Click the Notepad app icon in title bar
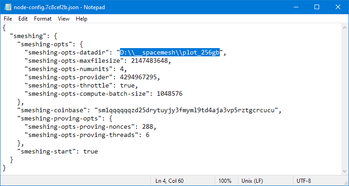 pyautogui.click(x=8, y=7)
